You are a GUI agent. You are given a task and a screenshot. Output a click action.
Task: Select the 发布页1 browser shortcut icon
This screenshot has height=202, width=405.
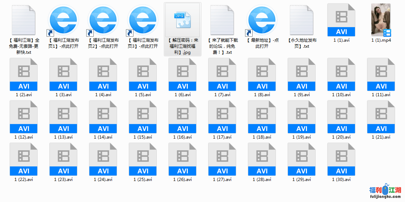click(63, 20)
